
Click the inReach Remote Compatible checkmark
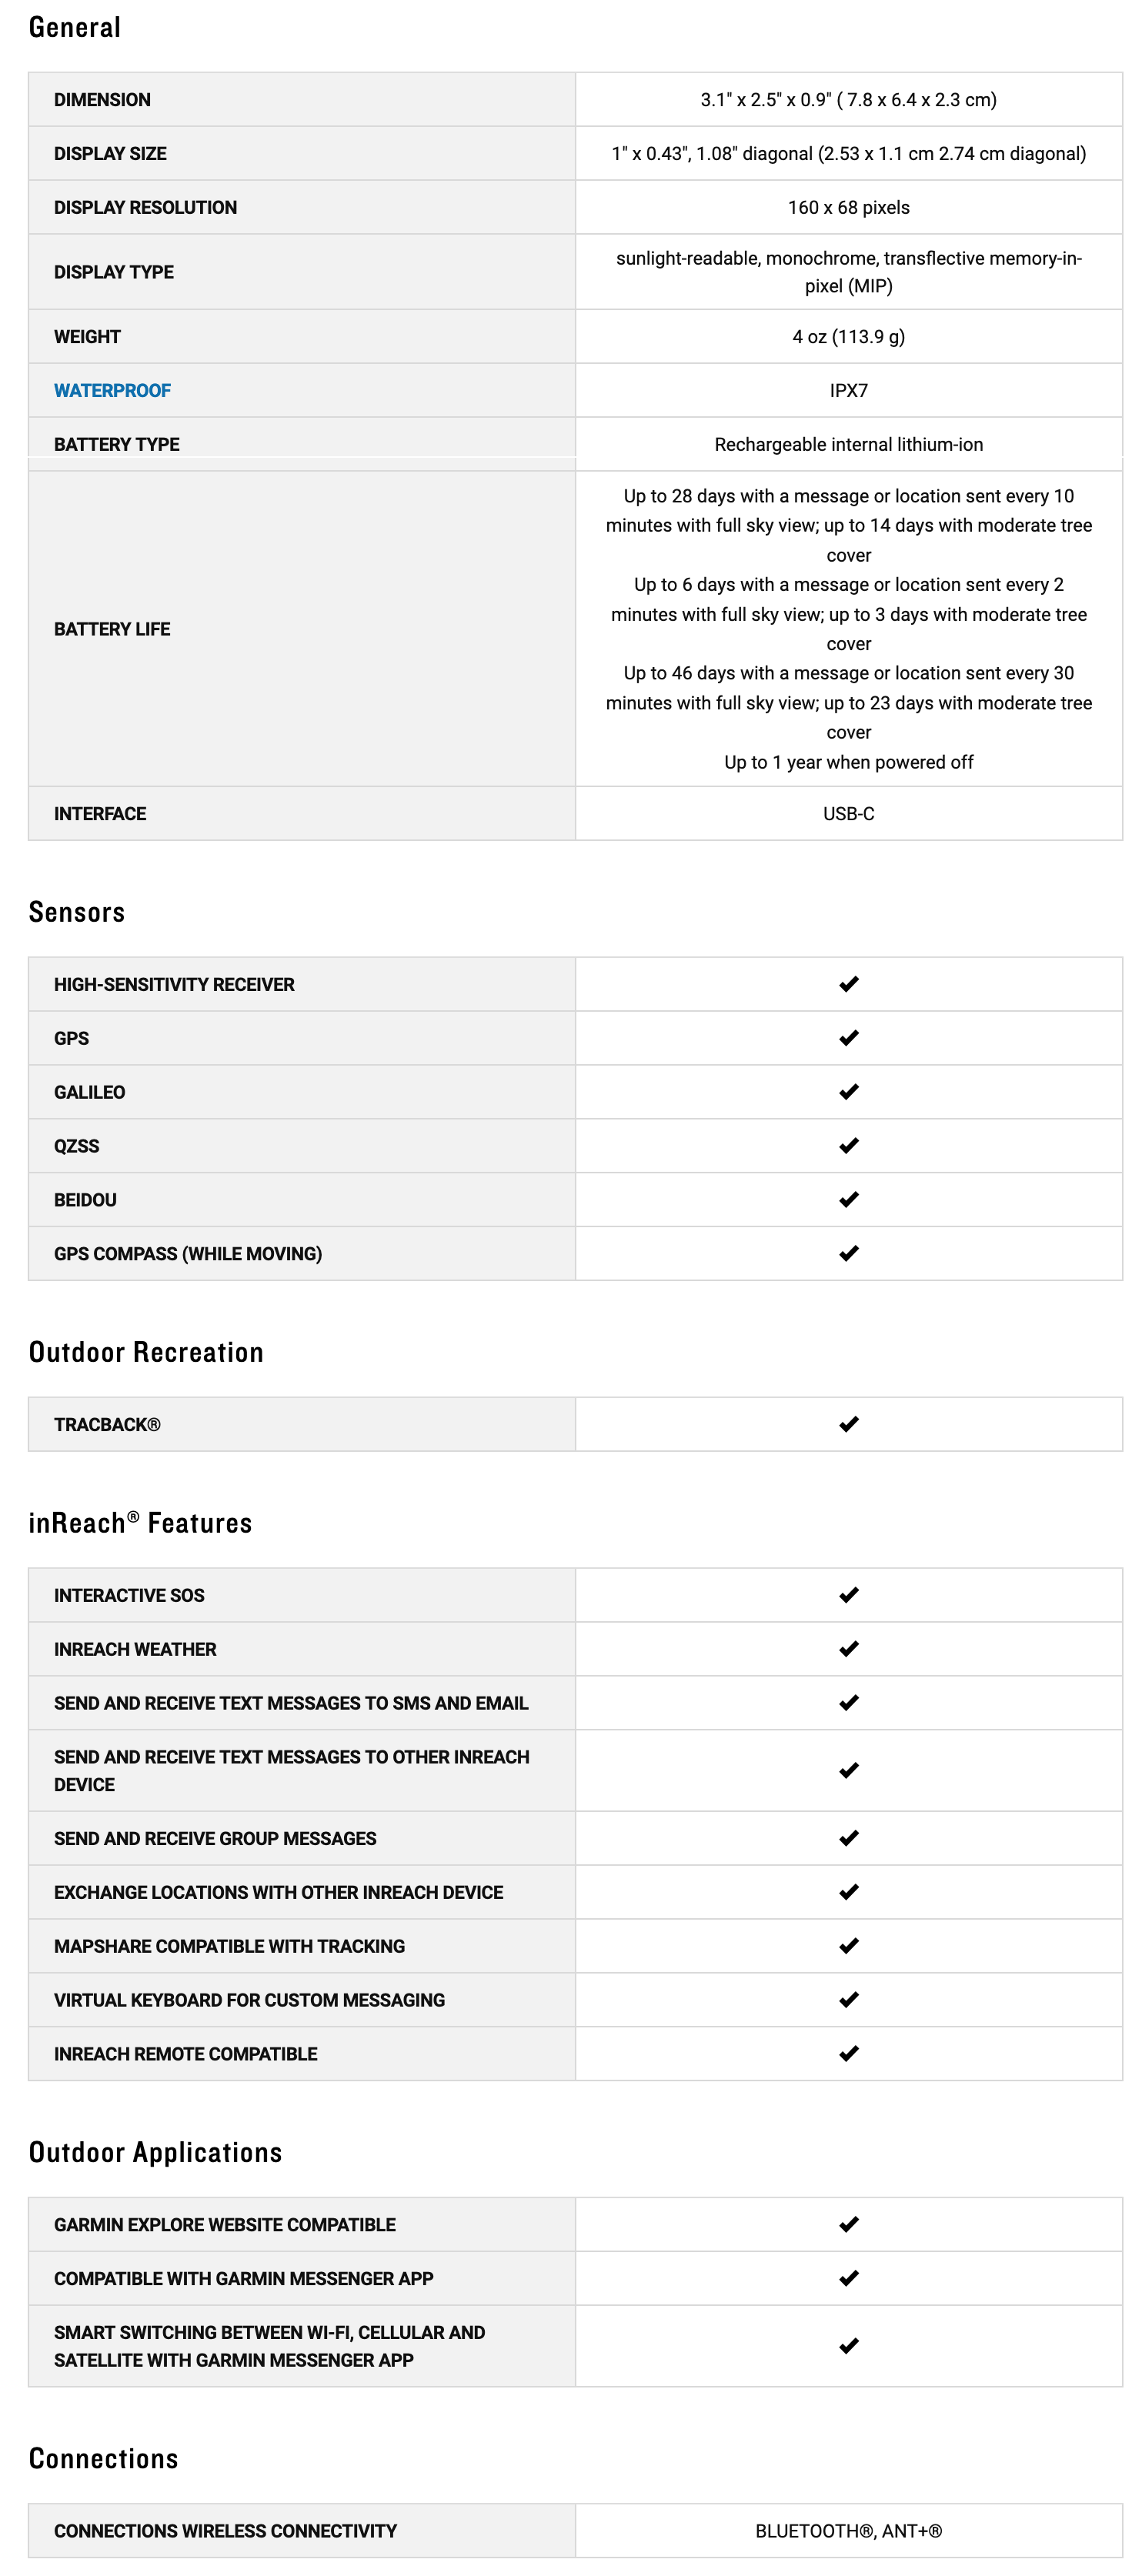pyautogui.click(x=848, y=2054)
